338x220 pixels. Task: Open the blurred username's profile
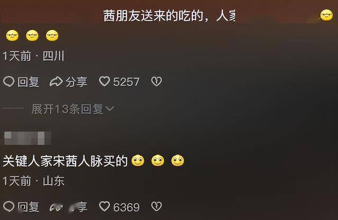pos(27,138)
